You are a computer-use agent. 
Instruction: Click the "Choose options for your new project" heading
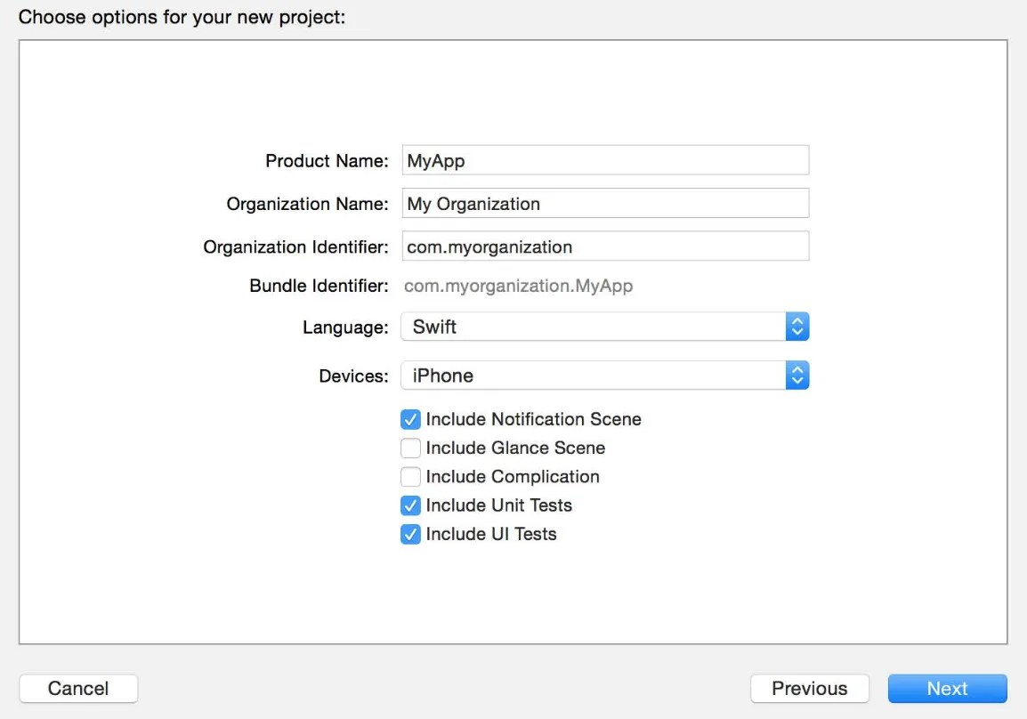[x=182, y=17]
